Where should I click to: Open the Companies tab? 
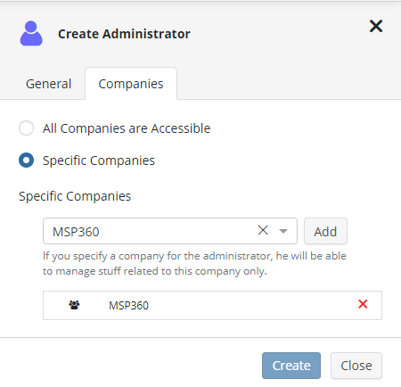pyautogui.click(x=131, y=84)
